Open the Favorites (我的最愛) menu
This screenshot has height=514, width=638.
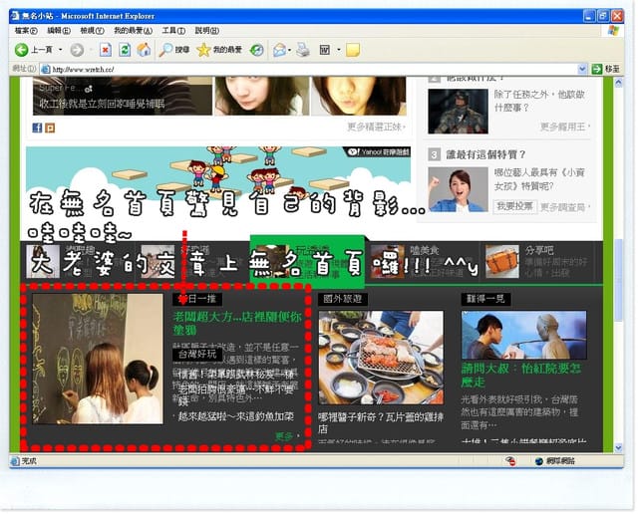(x=133, y=31)
